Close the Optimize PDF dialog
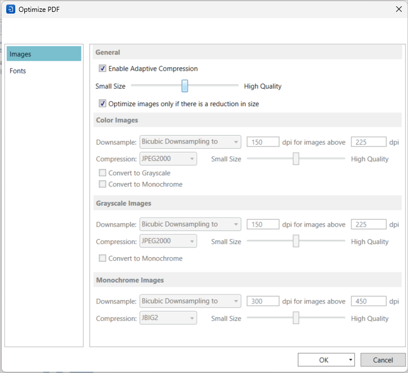The height and width of the screenshot is (373, 408). (398, 9)
